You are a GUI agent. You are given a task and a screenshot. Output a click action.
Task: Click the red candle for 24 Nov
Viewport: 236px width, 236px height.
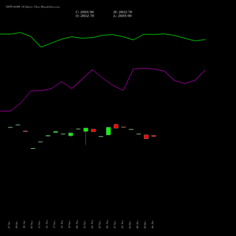tap(93, 130)
